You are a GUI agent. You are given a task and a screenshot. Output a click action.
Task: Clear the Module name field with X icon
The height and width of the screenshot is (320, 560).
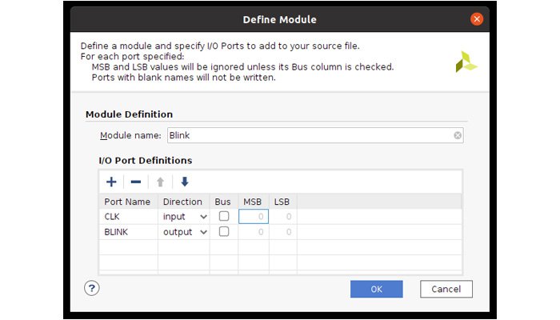click(x=458, y=135)
